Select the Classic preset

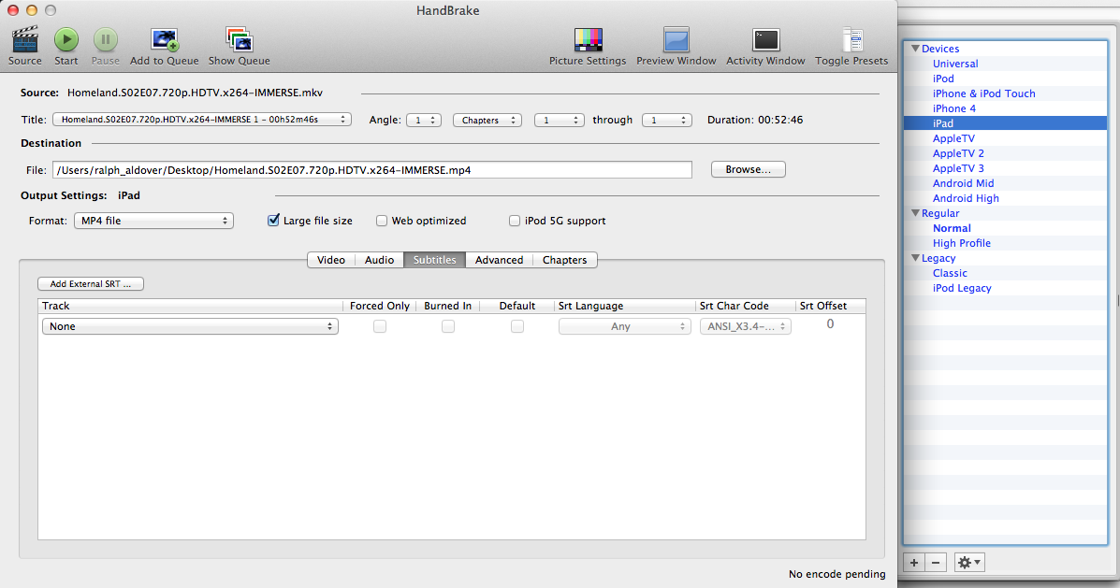[950, 273]
